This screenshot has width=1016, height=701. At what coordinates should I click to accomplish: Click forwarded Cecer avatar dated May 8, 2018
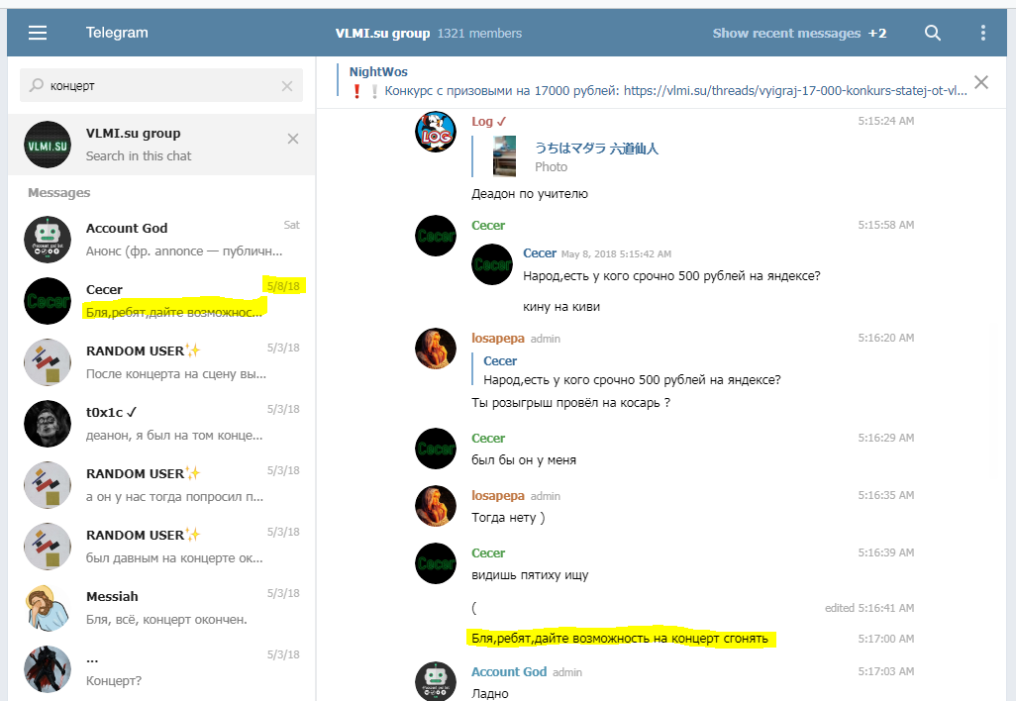(x=492, y=264)
